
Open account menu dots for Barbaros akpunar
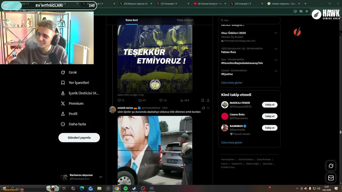(101, 177)
